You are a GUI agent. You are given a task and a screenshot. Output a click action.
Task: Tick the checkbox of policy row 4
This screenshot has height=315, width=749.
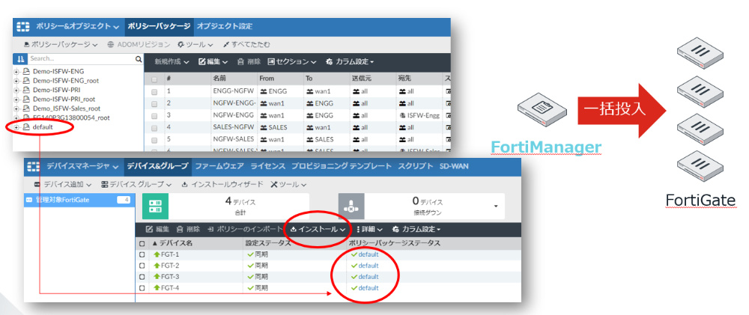(x=154, y=128)
